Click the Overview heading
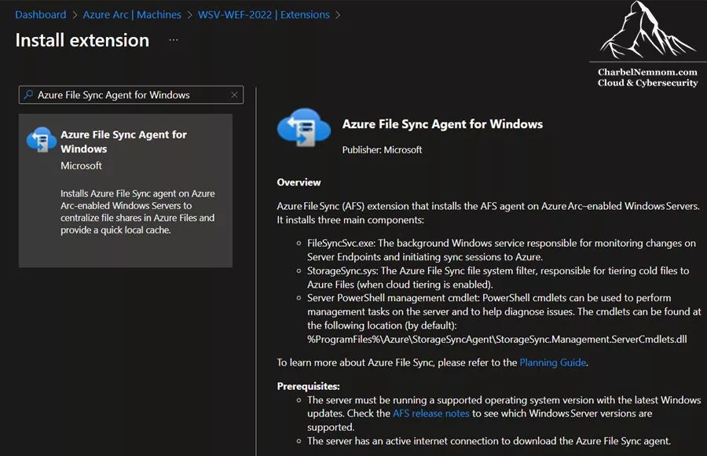 (x=299, y=182)
